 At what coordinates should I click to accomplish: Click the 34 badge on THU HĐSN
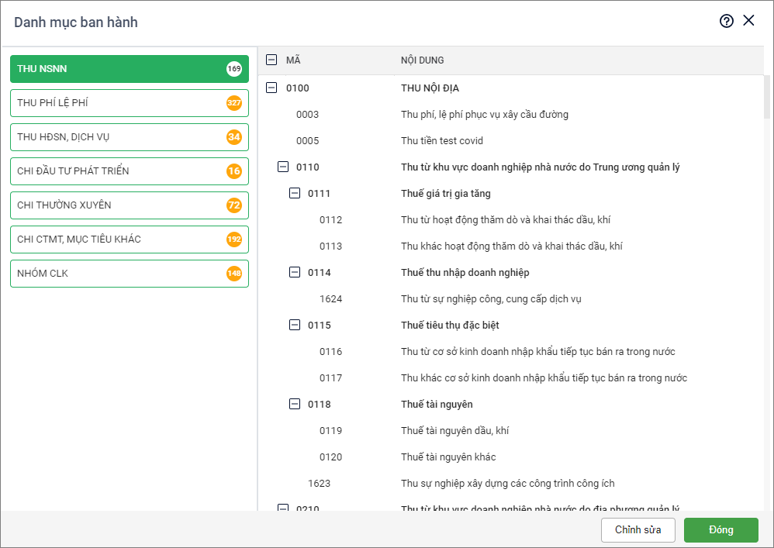point(234,137)
